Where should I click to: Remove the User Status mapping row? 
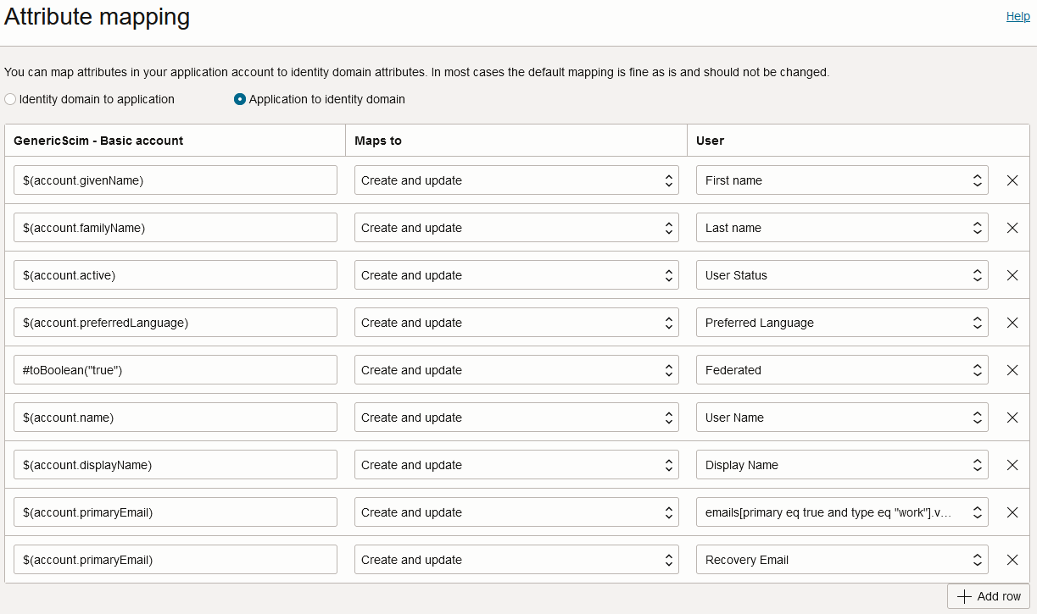(1012, 275)
